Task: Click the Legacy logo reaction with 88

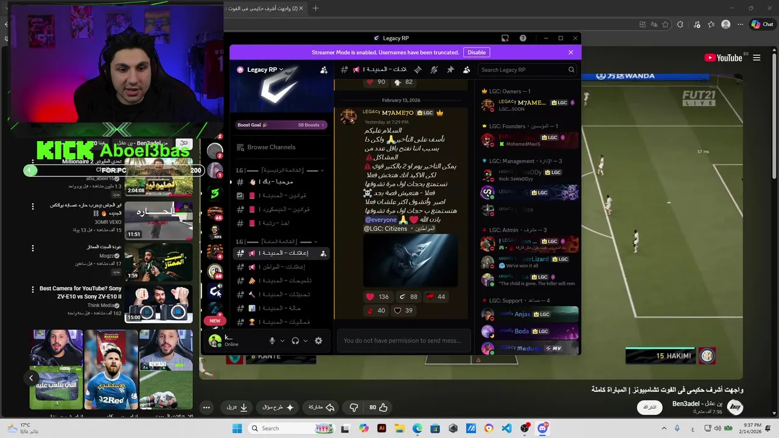Action: point(408,297)
